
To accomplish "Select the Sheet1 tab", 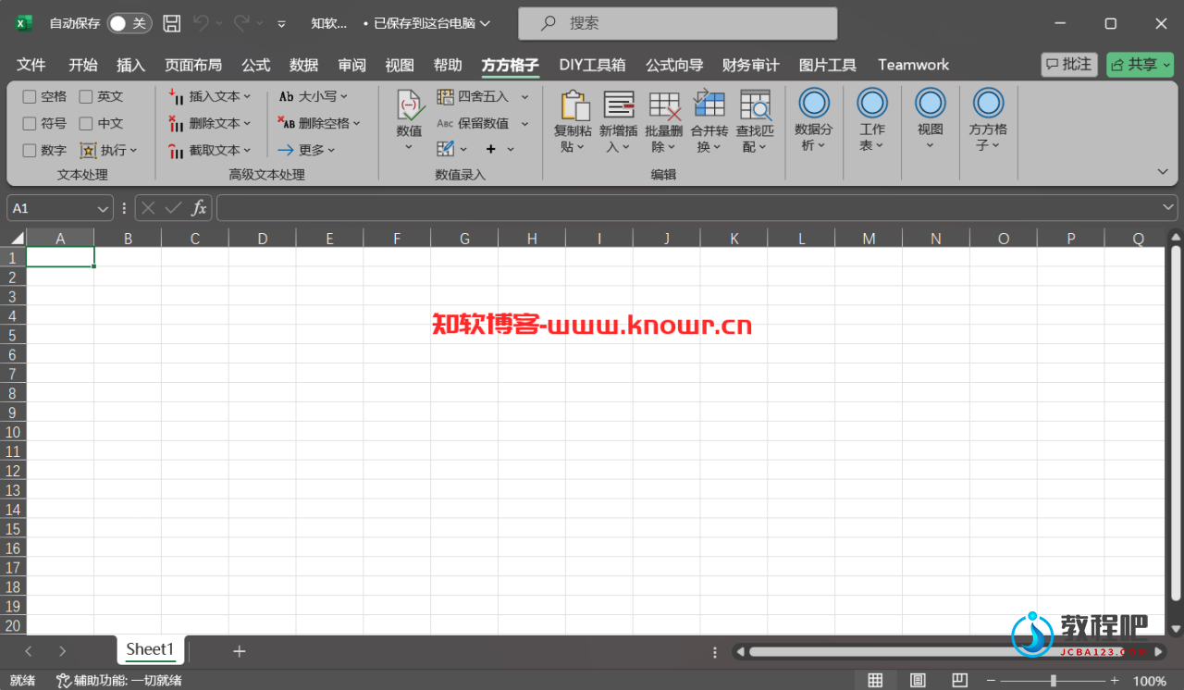I will click(150, 649).
